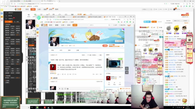Click the emoji smiley icon in the reply editor
This screenshot has height=109, width=195.
(x=65, y=88)
